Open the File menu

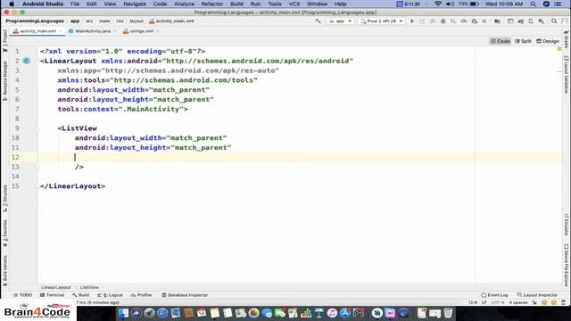point(75,4)
